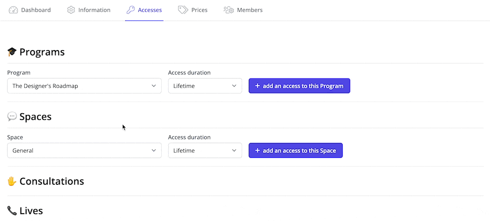Image resolution: width=490 pixels, height=221 pixels.
Task: Click the Dashboard gauge icon
Action: point(13,10)
